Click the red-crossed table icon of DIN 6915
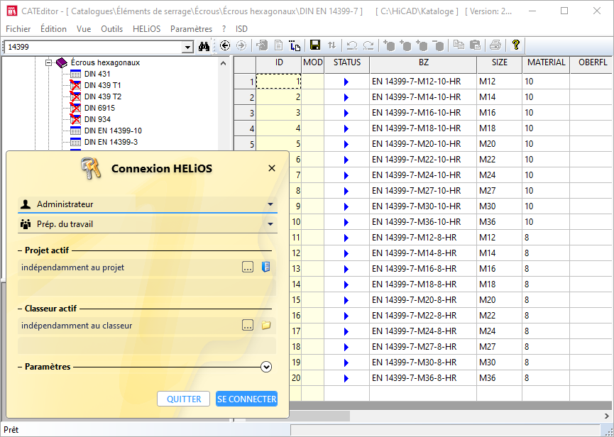Screen dimensions: 614x437 [x=75, y=108]
